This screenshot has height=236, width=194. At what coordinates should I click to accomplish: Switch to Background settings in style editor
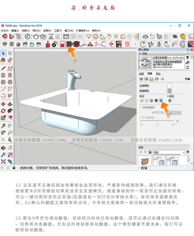[x=151, y=79]
